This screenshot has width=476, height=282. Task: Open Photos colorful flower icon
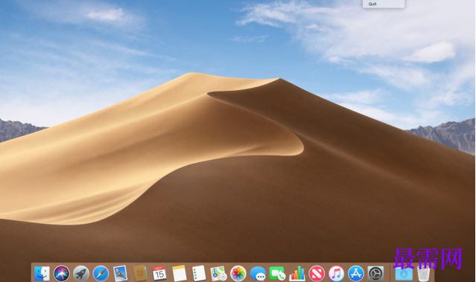(x=238, y=274)
